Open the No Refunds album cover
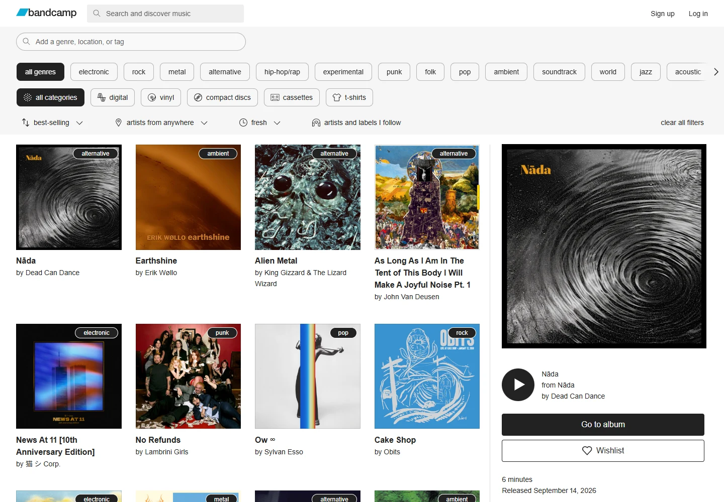The height and width of the screenshot is (502, 724). 188,376
